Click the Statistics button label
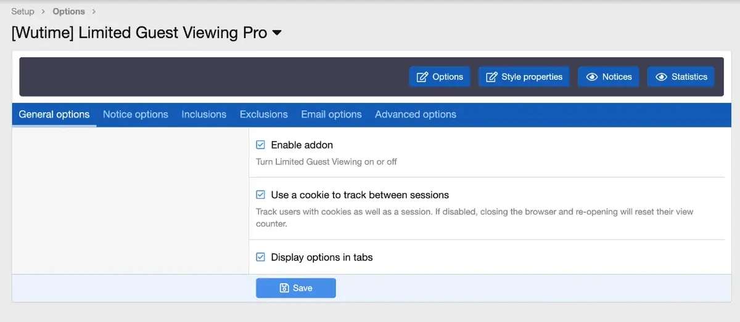 click(x=689, y=77)
